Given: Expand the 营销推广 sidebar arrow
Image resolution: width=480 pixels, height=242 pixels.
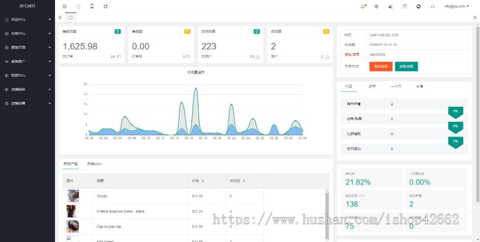Looking at the screenshot, I should pyautogui.click(x=50, y=61).
